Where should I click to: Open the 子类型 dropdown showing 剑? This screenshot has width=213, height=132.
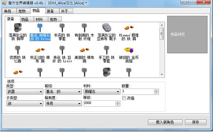25,104
